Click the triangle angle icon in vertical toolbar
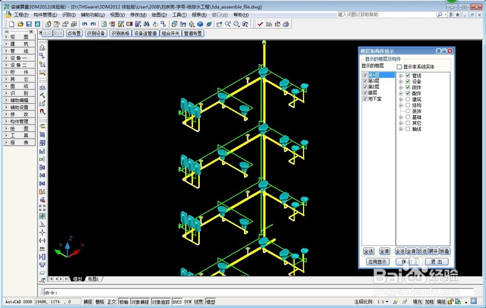Screen dimensions: 486x308 point(42,224)
